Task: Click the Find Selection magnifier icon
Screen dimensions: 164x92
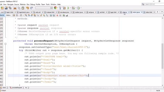Action: [x=26, y=15]
